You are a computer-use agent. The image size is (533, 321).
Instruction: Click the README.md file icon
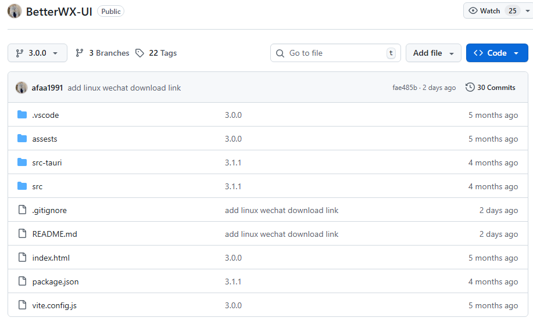pos(22,234)
